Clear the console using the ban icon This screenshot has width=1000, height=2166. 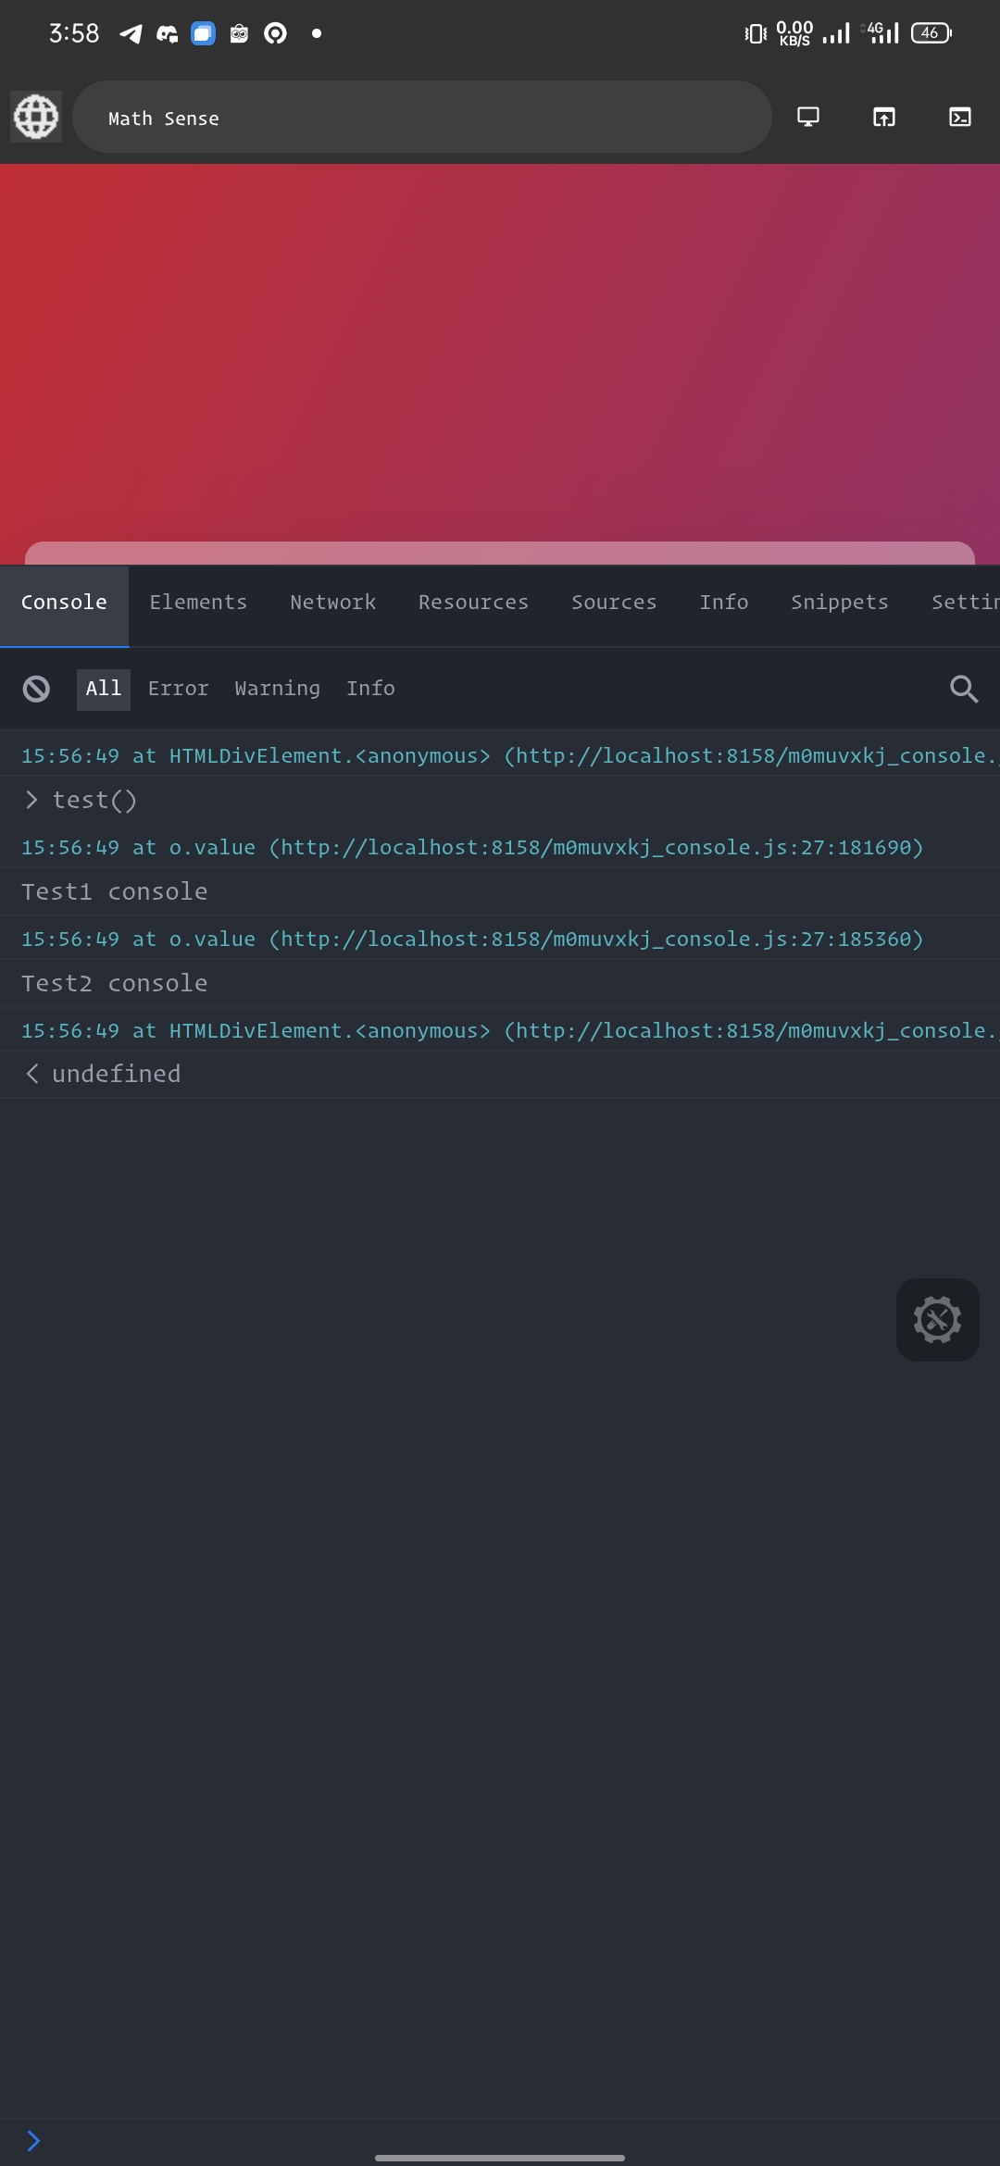(x=34, y=688)
